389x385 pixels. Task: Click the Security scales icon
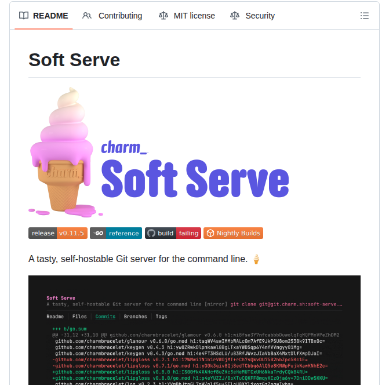pyautogui.click(x=235, y=16)
